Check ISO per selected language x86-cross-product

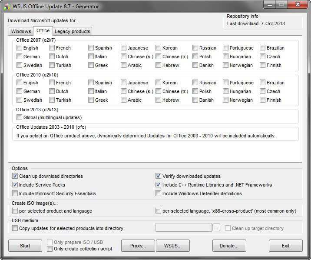[158, 210]
